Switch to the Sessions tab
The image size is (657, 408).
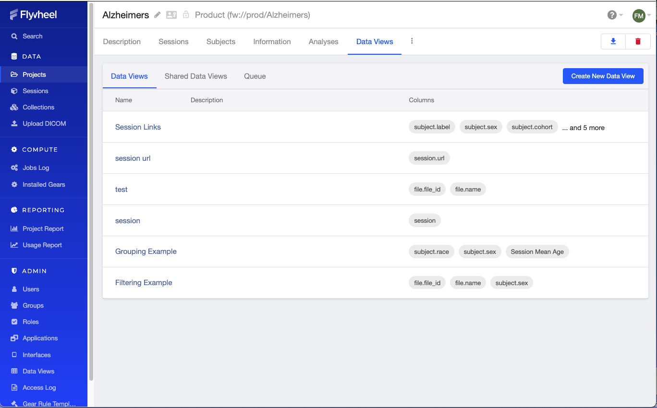point(173,42)
